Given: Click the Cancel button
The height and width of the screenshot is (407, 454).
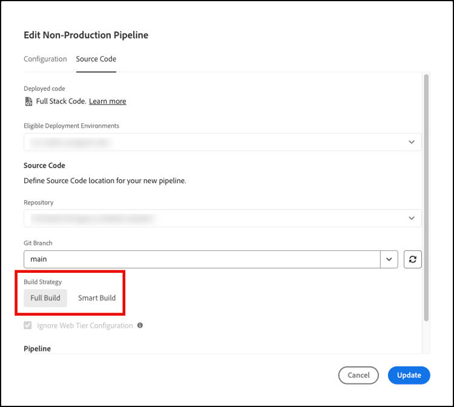Looking at the screenshot, I should coord(358,375).
